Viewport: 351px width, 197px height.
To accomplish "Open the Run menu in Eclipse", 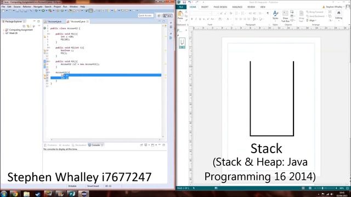I will point(65,7).
